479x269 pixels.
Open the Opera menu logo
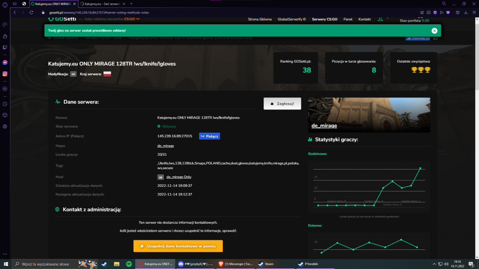(5, 5)
